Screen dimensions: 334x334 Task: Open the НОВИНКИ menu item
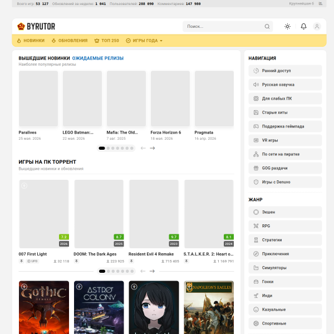pyautogui.click(x=31, y=41)
